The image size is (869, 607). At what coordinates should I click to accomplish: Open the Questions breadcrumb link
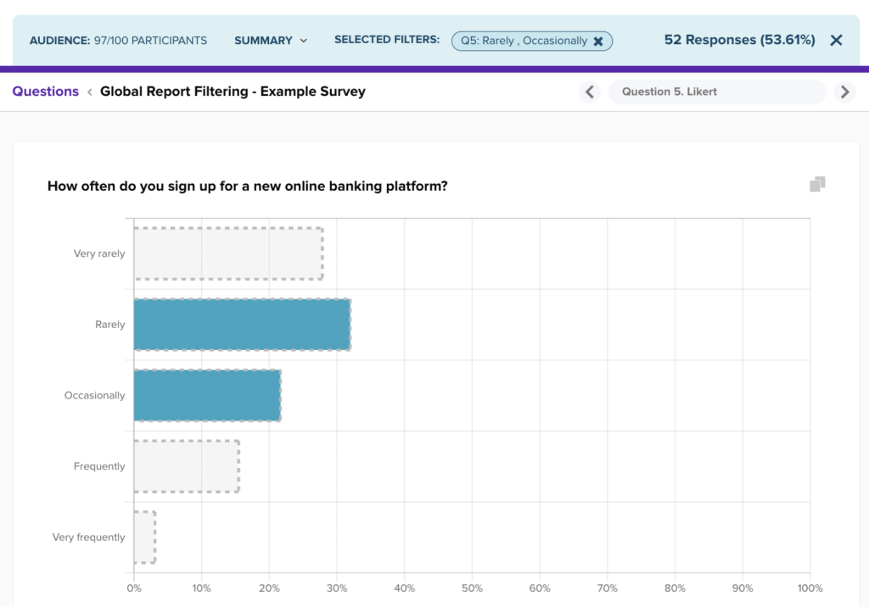click(46, 92)
